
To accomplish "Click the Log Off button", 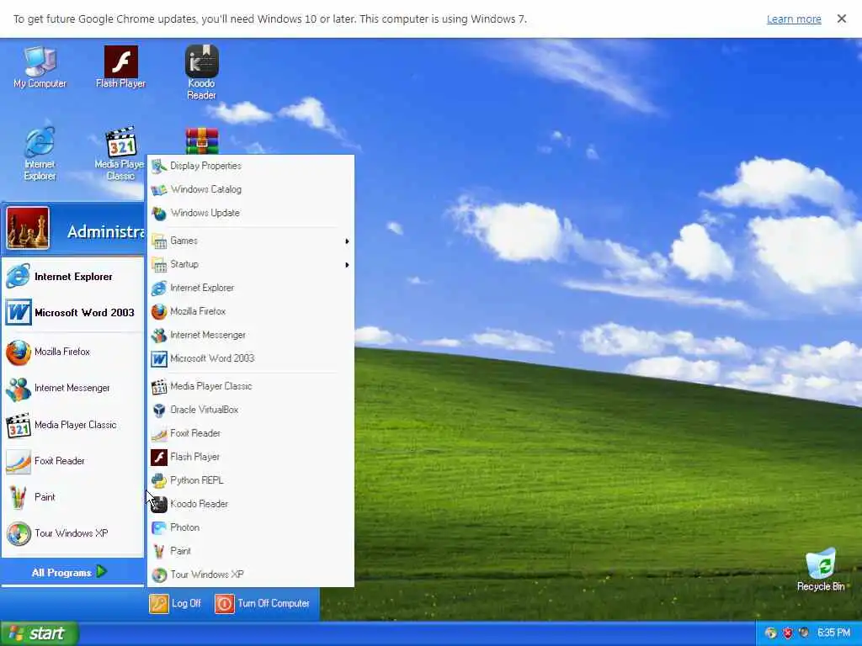I will [175, 604].
